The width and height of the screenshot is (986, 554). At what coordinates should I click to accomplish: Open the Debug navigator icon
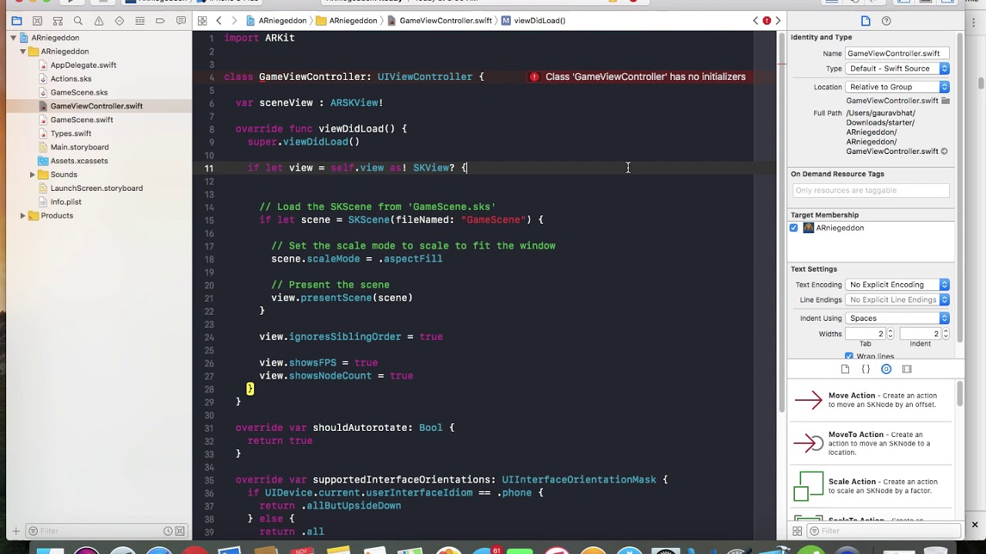tap(139, 21)
